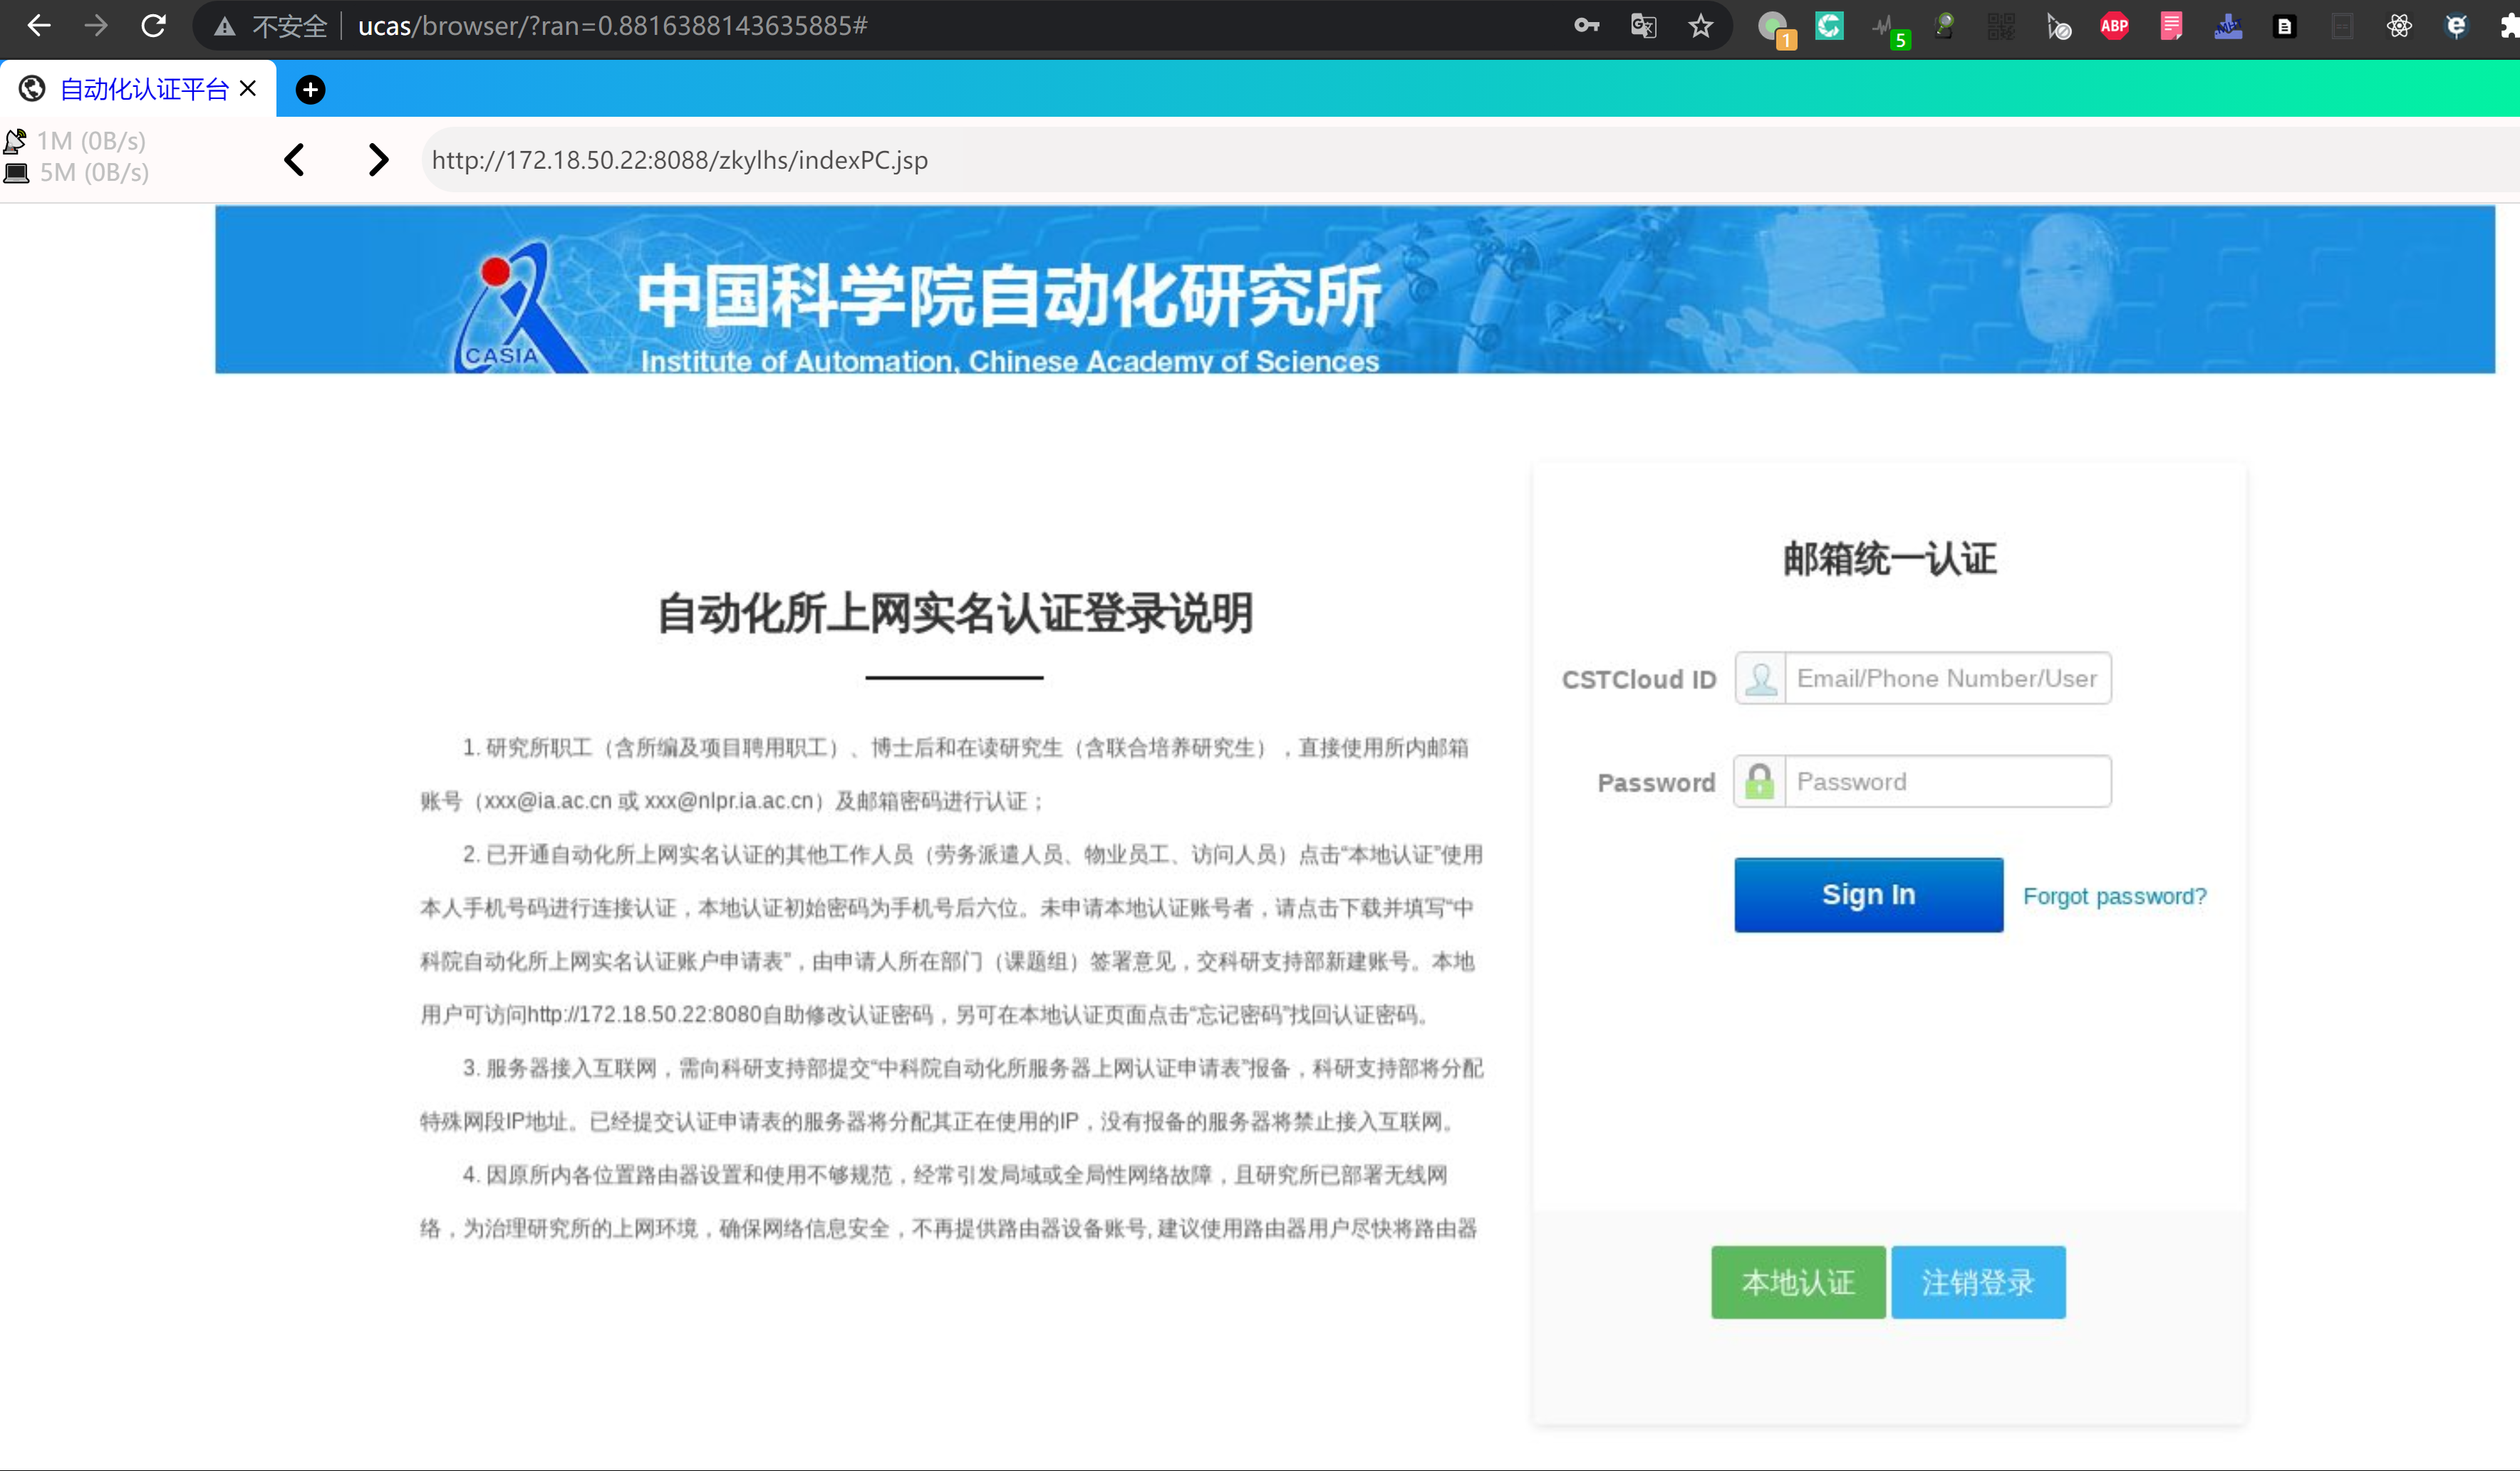
Task: Click the green 本地认证 button
Action: pos(1798,1282)
